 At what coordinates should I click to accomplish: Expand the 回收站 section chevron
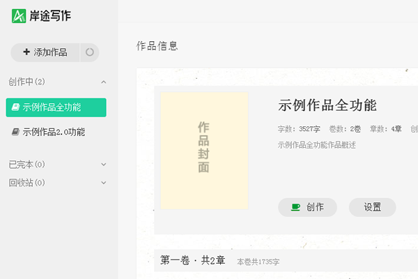coord(104,183)
